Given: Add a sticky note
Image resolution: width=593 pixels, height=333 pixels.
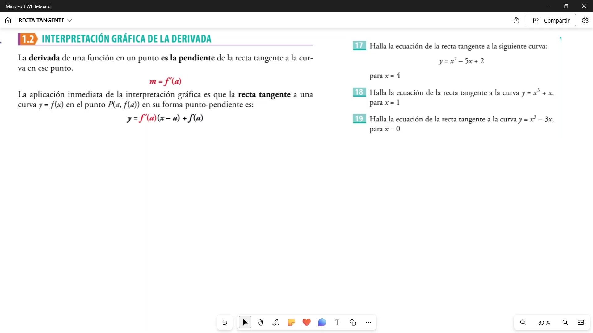Looking at the screenshot, I should tap(291, 323).
